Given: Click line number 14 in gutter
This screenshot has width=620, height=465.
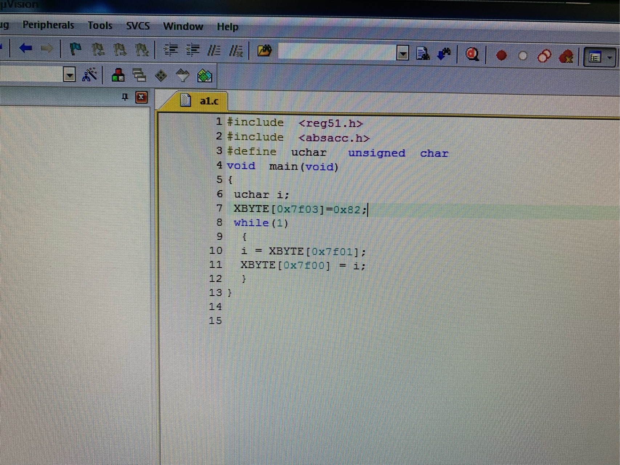Looking at the screenshot, I should click(x=215, y=307).
